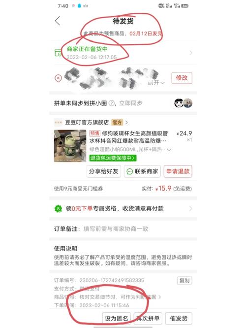Image resolution: width=246 pixels, height=328 pixels.
Task: Tap the location pin icon
Action: 58,78
